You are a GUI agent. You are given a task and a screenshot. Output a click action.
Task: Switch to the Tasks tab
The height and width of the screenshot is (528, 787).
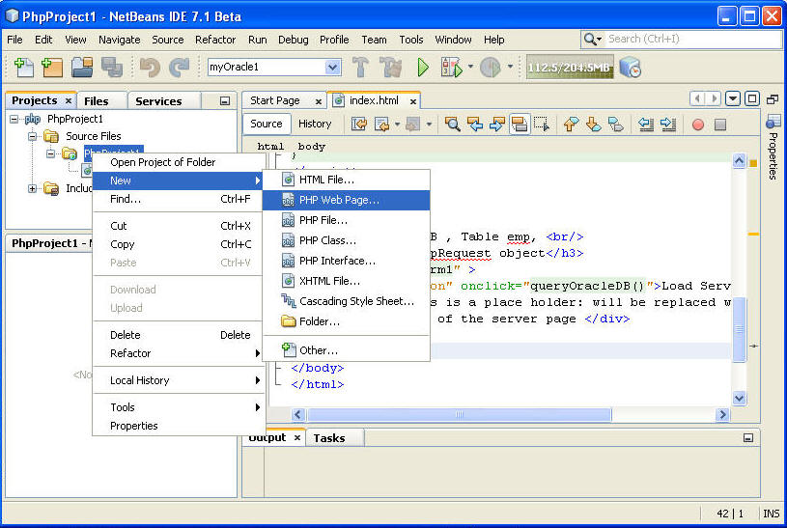coord(329,438)
